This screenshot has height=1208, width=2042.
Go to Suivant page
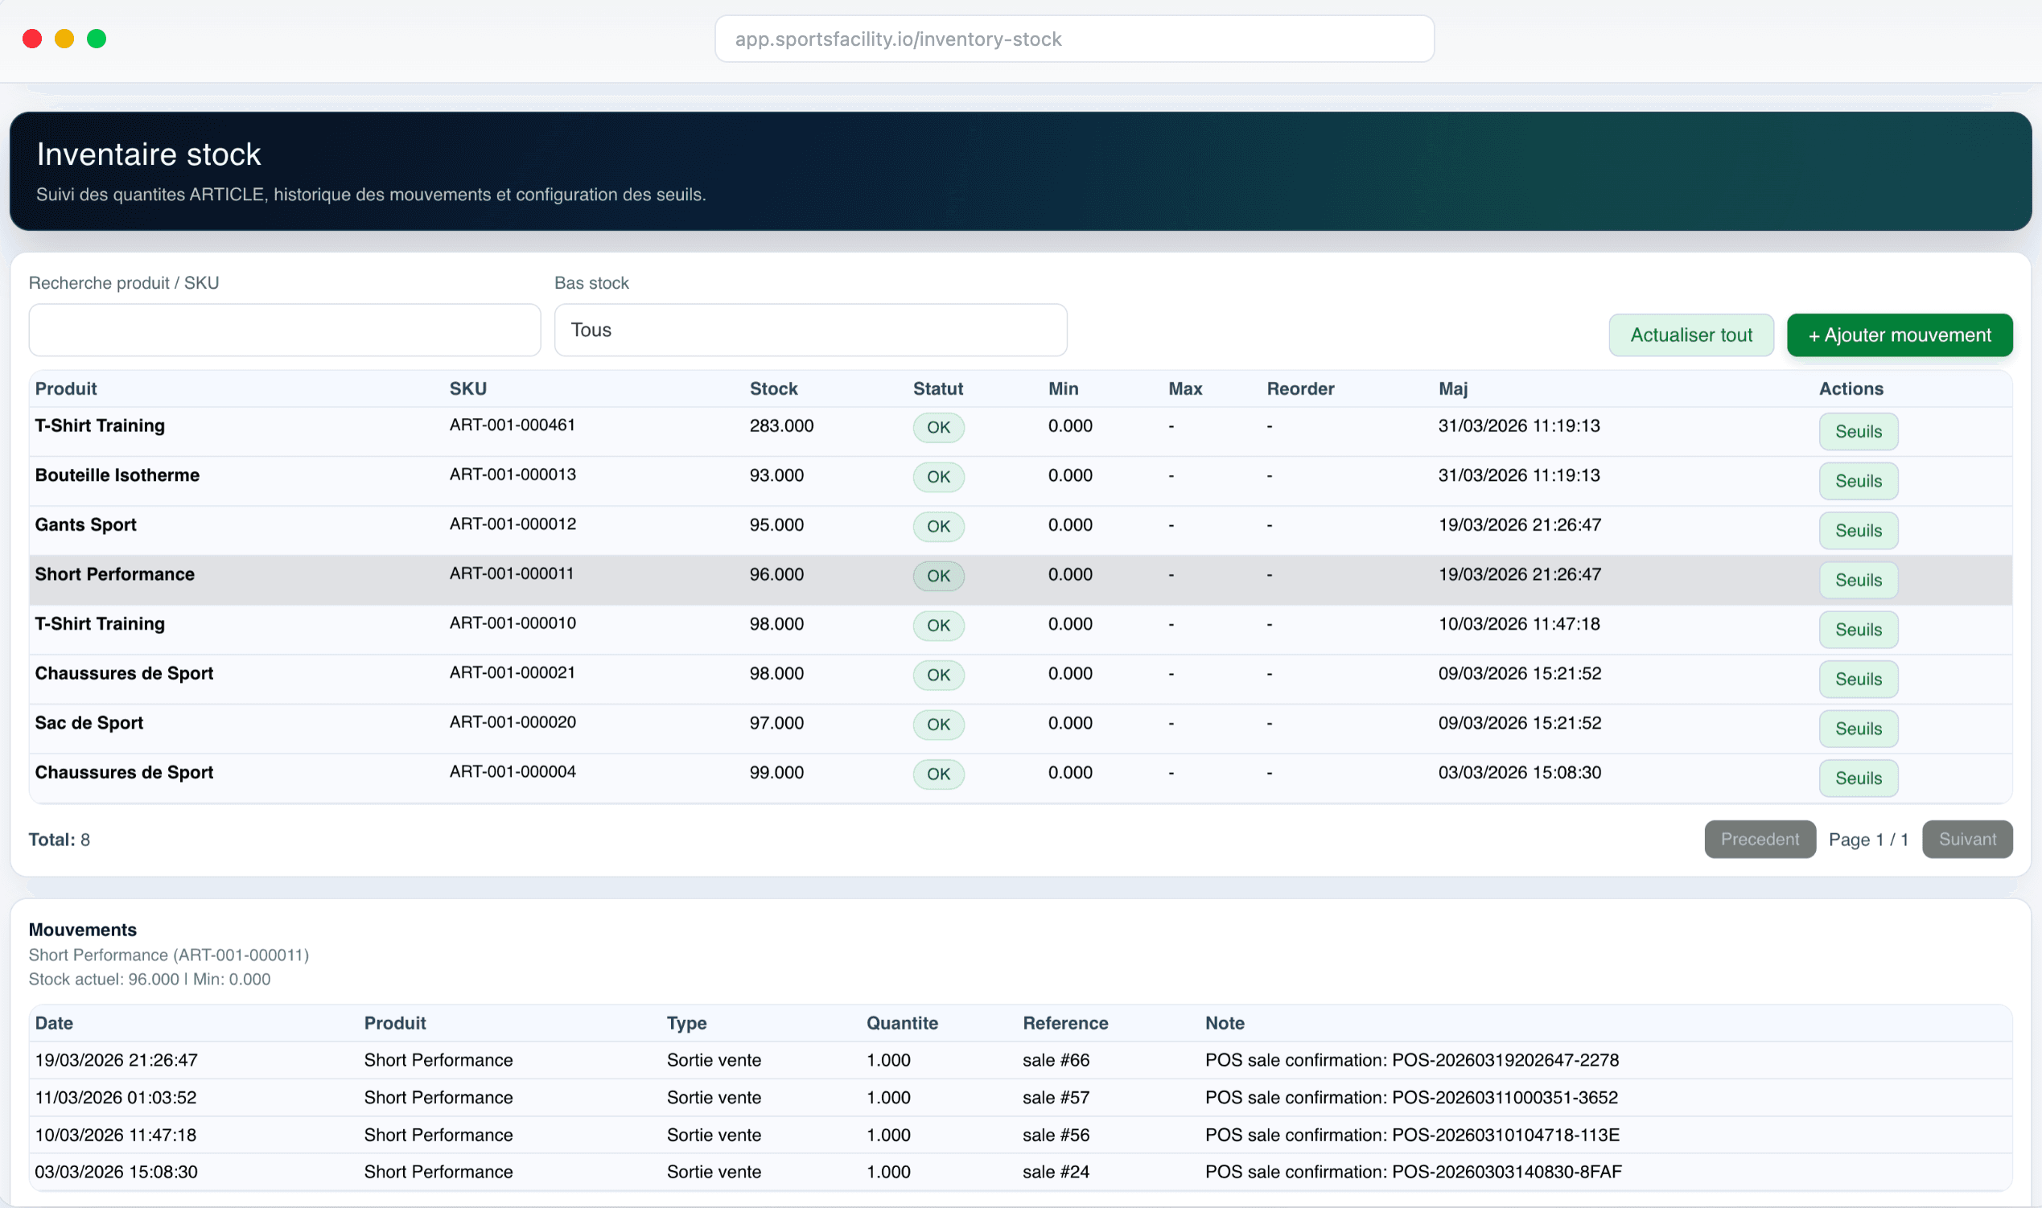tap(1966, 840)
